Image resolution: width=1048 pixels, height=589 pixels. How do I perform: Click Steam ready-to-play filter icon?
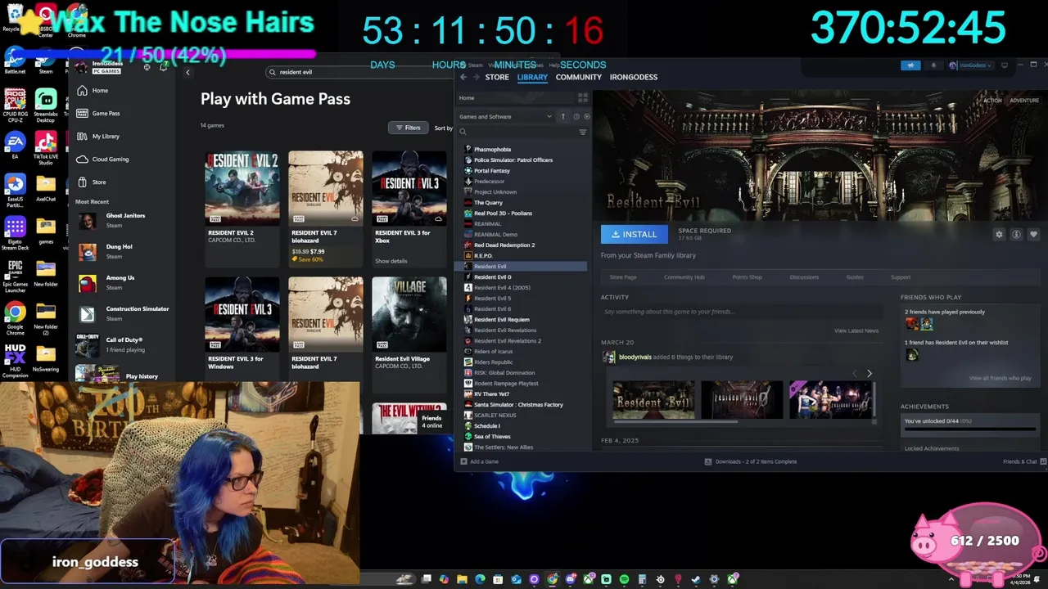[x=586, y=116]
